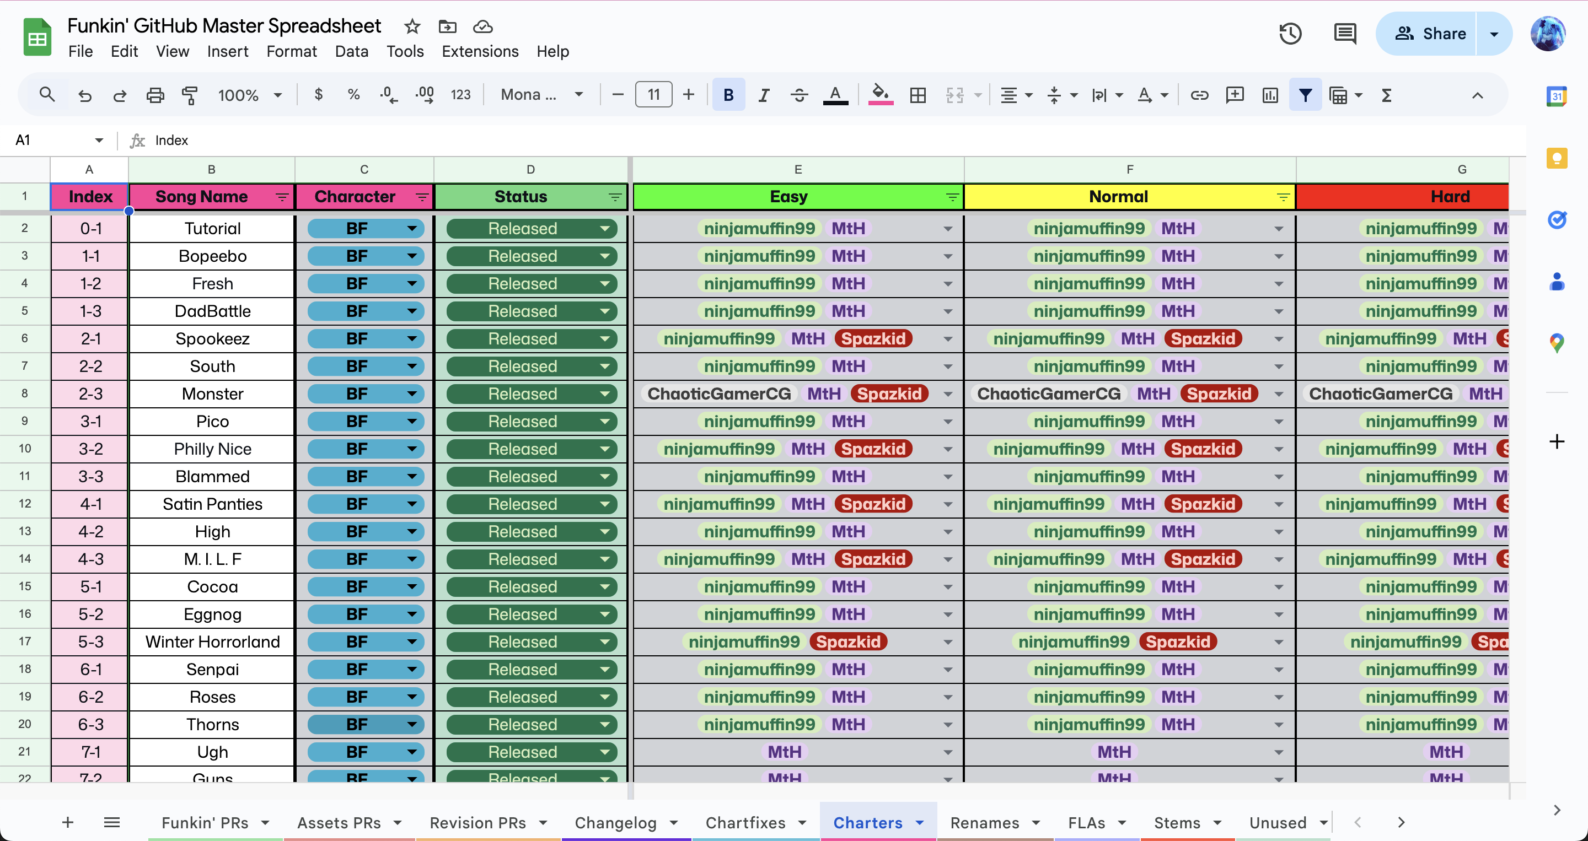The height and width of the screenshot is (841, 1588).
Task: Click the Insert chart icon
Action: click(1270, 95)
